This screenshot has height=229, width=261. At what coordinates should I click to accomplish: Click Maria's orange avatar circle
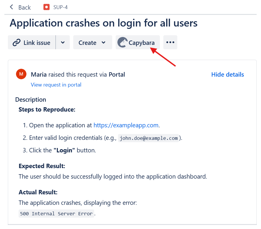point(21,74)
